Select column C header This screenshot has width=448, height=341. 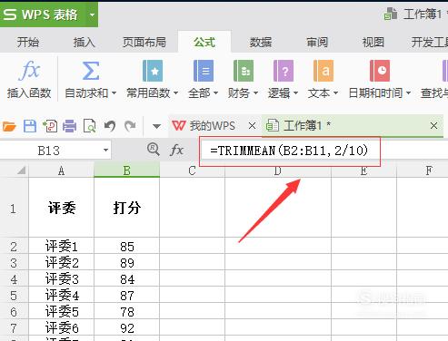[x=192, y=170]
